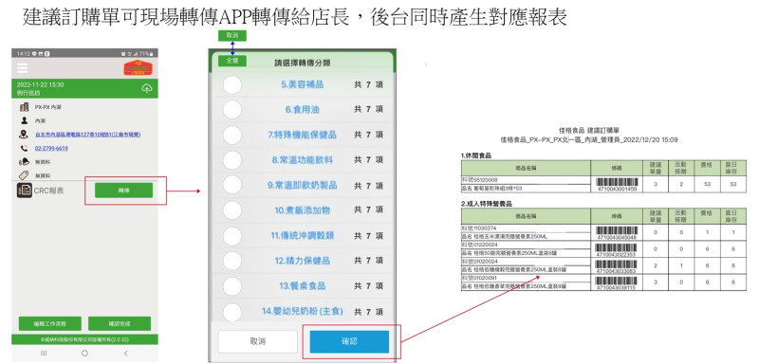759x364 pixels.
Task: Click the phone icon beside 02-2799-6619
Action: point(25,149)
